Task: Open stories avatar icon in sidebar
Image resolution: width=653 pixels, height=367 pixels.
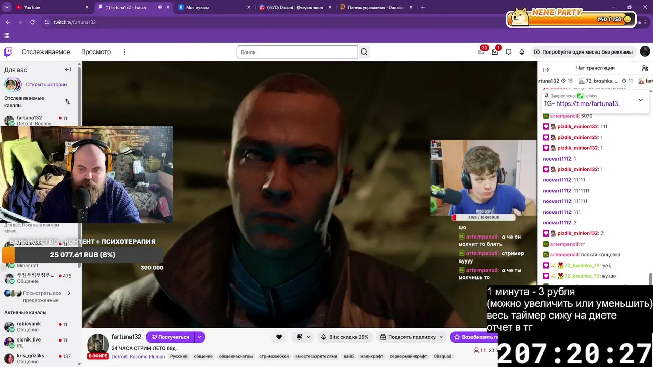Action: pos(13,85)
